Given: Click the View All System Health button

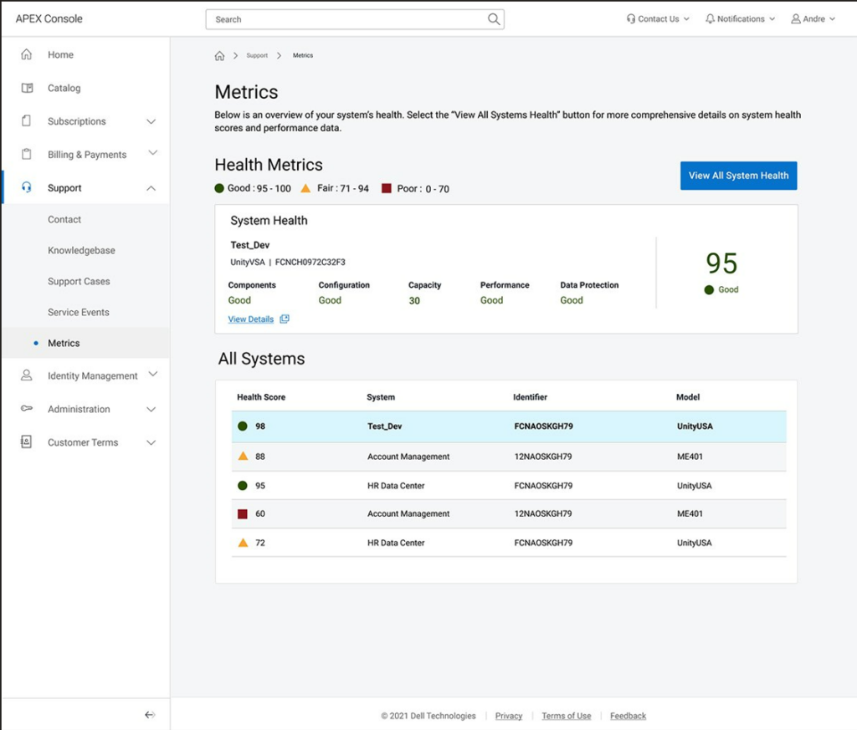Looking at the screenshot, I should tap(738, 176).
